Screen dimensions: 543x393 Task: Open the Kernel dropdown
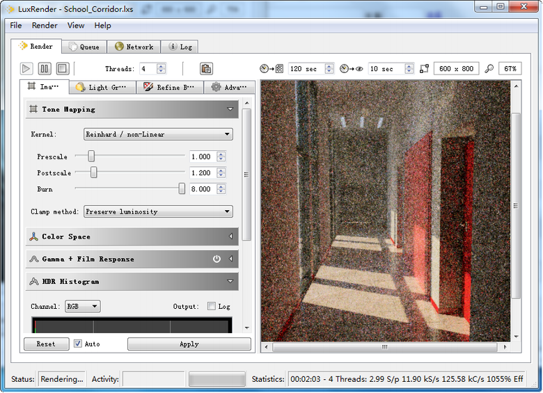point(158,134)
